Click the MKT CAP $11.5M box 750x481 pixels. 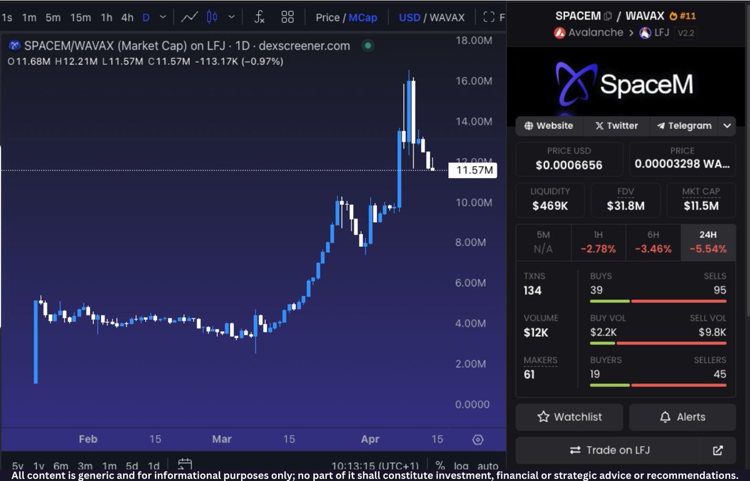(x=701, y=199)
